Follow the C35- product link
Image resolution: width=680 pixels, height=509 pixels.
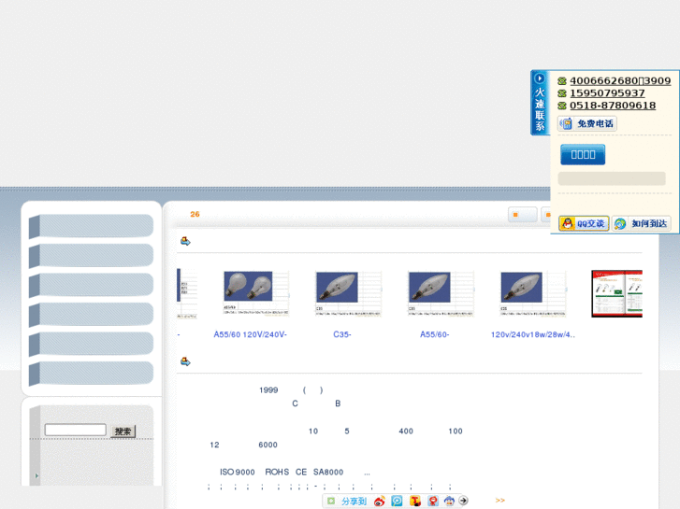pos(342,334)
